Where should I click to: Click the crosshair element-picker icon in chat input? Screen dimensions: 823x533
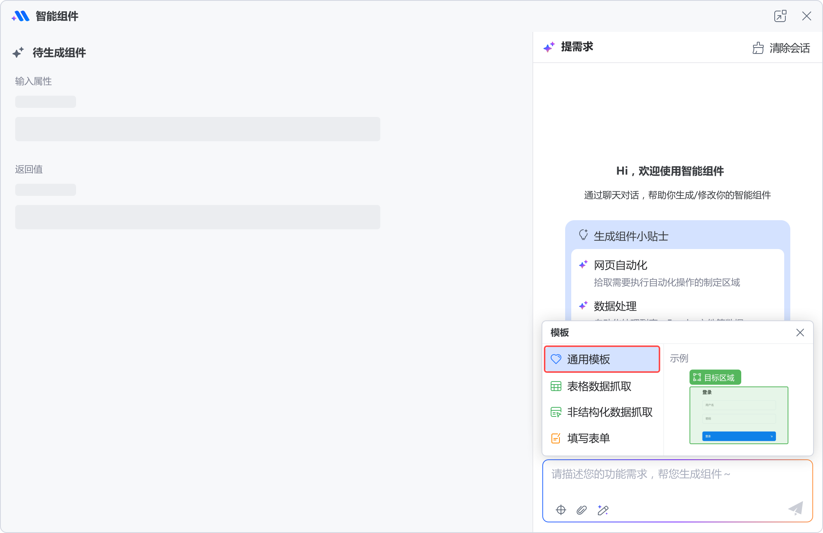point(561,510)
